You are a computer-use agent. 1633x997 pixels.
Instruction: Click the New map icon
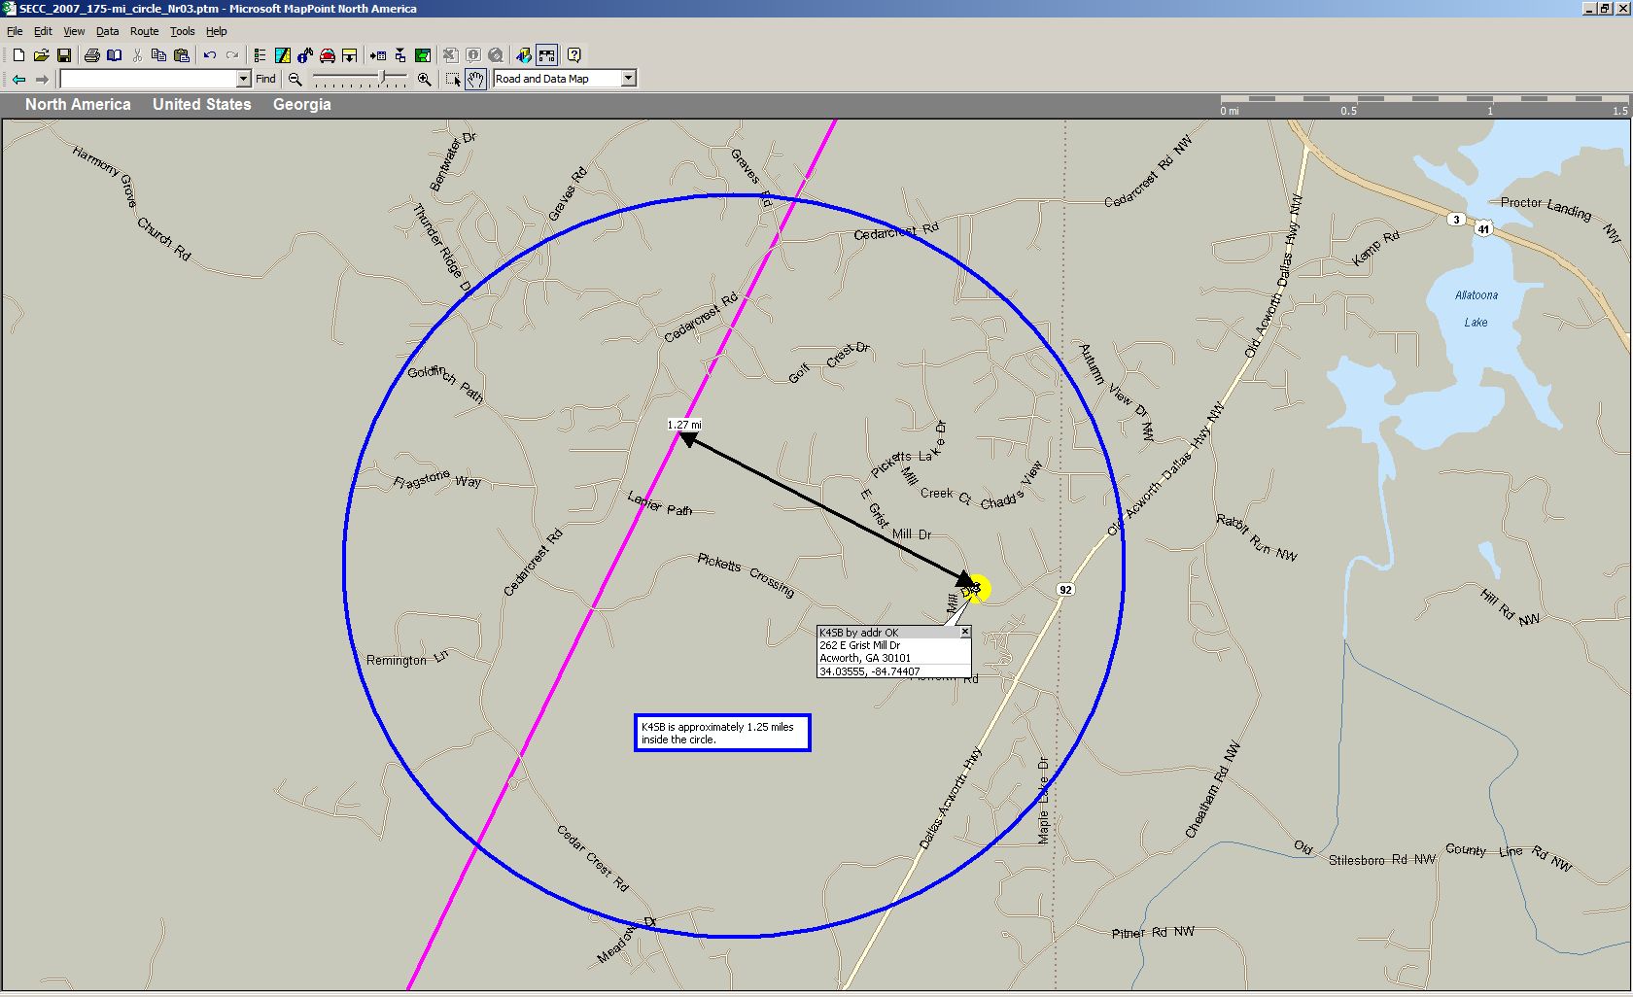click(18, 55)
